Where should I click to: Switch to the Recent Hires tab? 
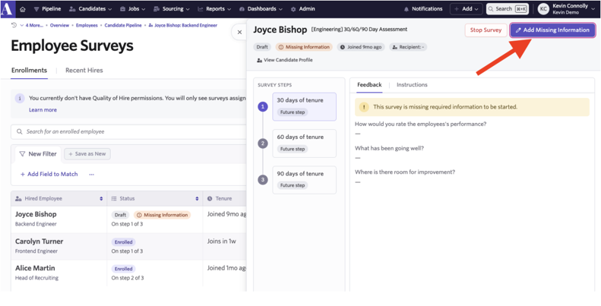84,71
